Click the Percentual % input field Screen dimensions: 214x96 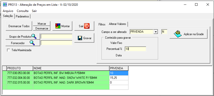[x=135, y=49]
